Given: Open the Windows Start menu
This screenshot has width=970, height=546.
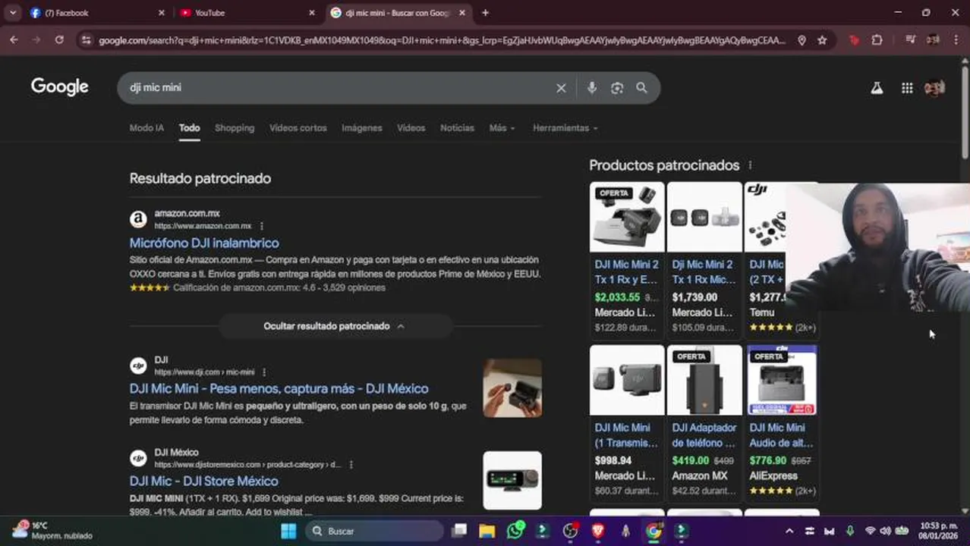Looking at the screenshot, I should click(288, 531).
